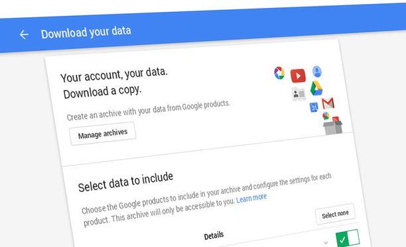The height and width of the screenshot is (247, 406).
Task: Click the Picasa pinwheel icon
Action: pyautogui.click(x=279, y=73)
